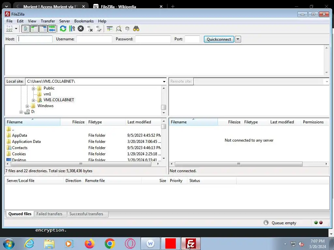Expand the Public folder node

[x=34, y=89]
